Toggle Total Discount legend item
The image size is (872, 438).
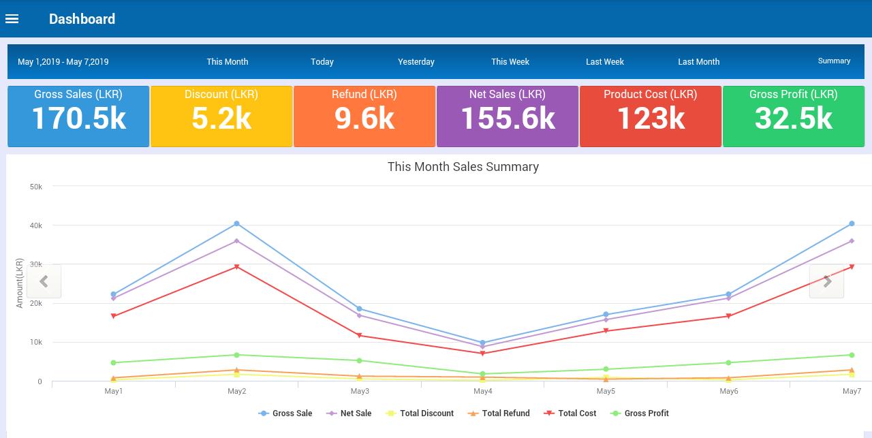tap(420, 413)
